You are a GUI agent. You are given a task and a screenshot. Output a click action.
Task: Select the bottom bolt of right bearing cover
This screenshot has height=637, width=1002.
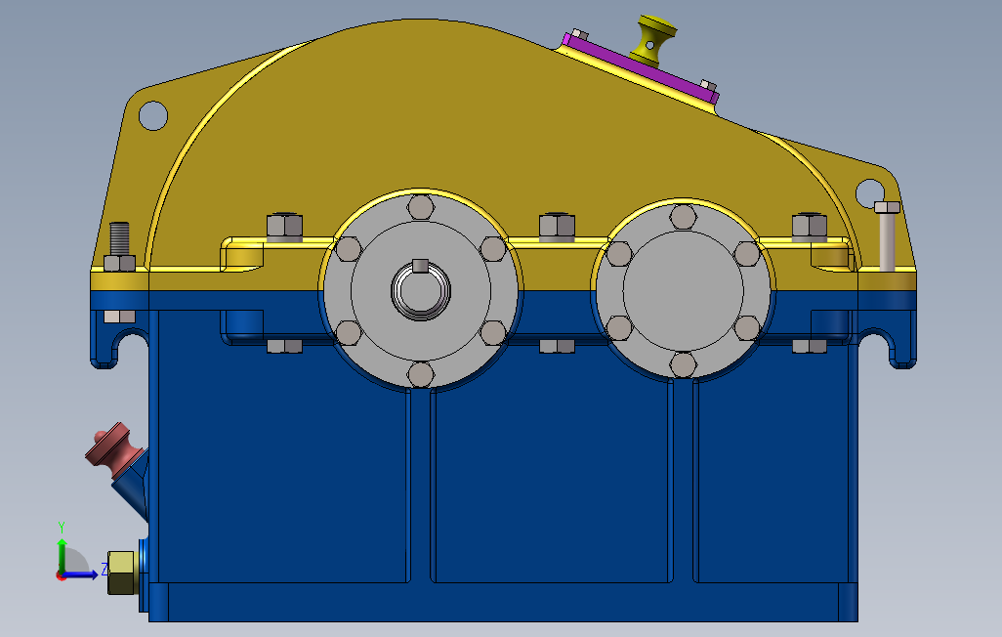click(x=683, y=365)
